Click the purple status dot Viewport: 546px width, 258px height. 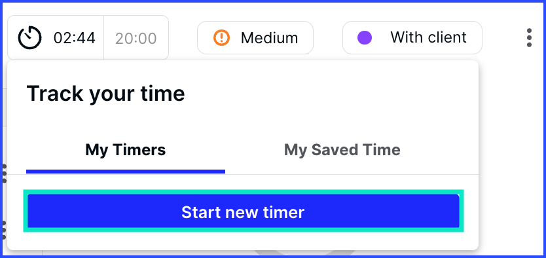coord(365,37)
